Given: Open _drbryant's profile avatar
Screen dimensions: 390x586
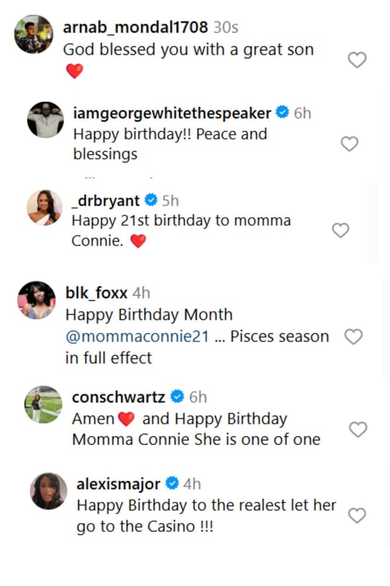Looking at the screenshot, I should click(43, 208).
